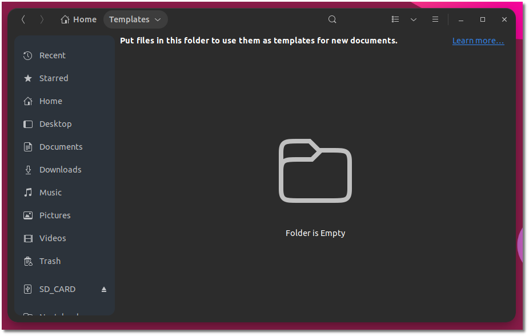Open the Trash from the sidebar
This screenshot has height=336, width=529.
pos(49,261)
